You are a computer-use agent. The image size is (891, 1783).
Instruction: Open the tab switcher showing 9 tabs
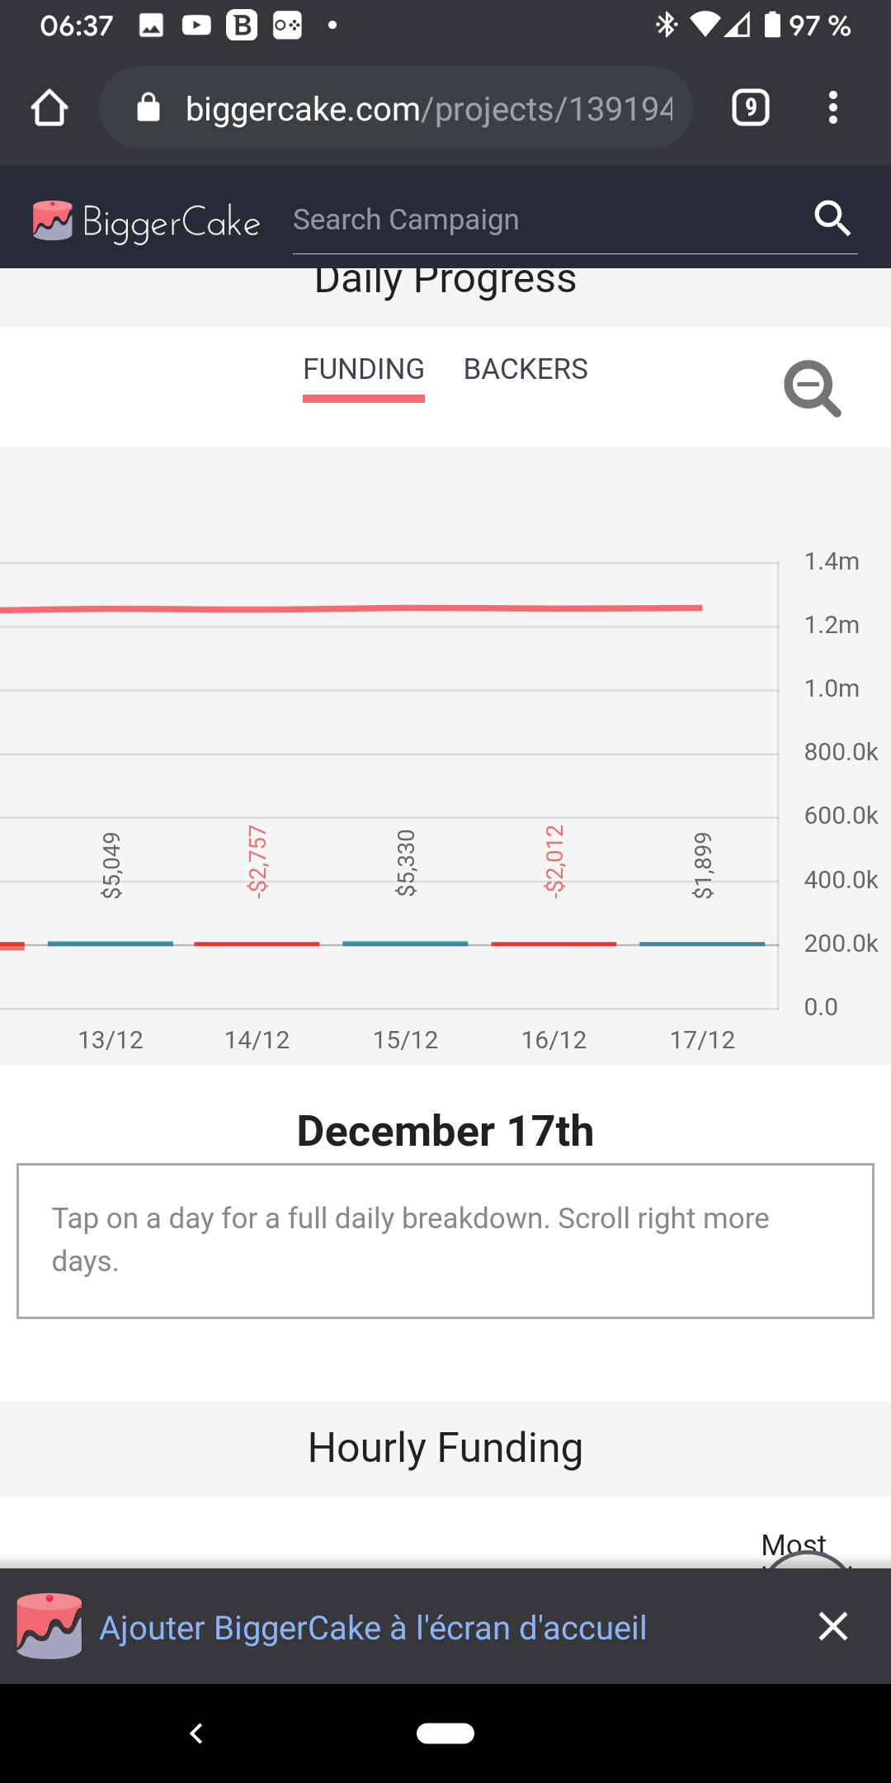(750, 108)
